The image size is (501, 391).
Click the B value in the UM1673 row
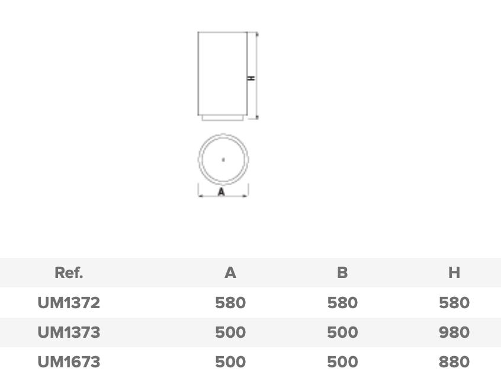pyautogui.click(x=342, y=362)
